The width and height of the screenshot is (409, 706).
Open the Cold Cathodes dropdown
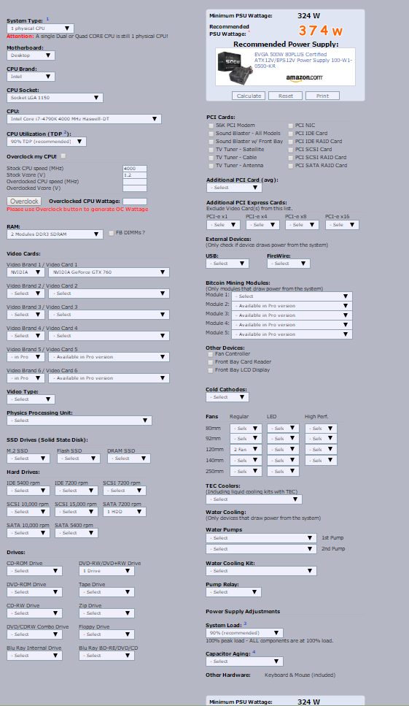tap(227, 397)
